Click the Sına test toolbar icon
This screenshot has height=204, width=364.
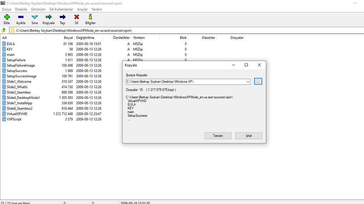pyautogui.click(x=35, y=17)
